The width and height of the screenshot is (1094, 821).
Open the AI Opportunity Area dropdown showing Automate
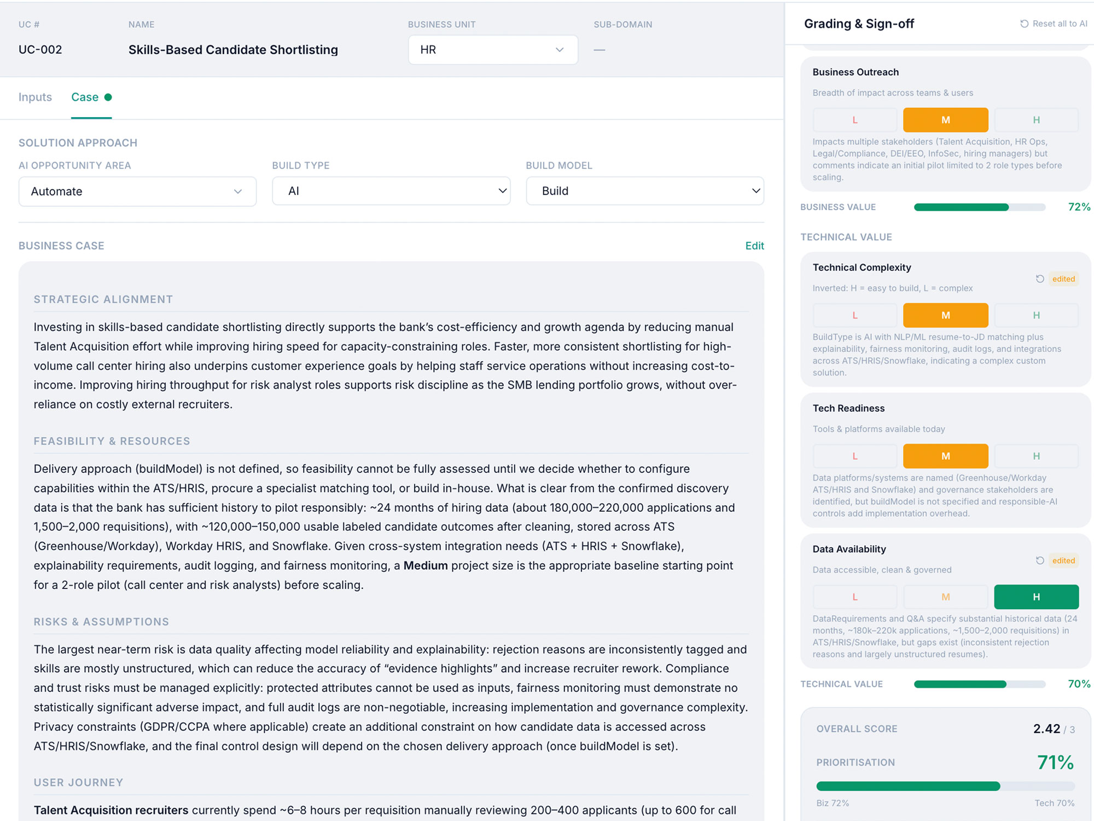click(137, 191)
